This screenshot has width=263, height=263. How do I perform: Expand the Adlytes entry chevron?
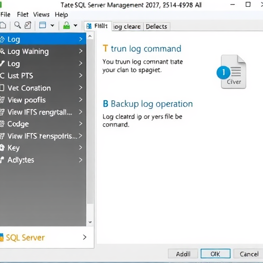point(81,160)
